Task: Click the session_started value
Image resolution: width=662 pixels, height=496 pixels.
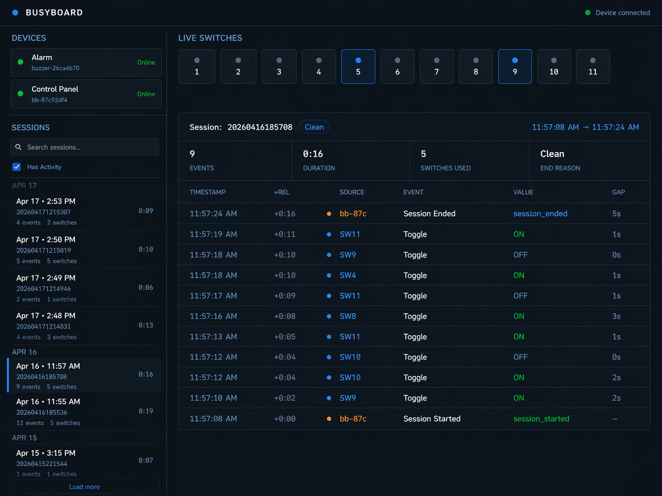Action: pos(541,419)
